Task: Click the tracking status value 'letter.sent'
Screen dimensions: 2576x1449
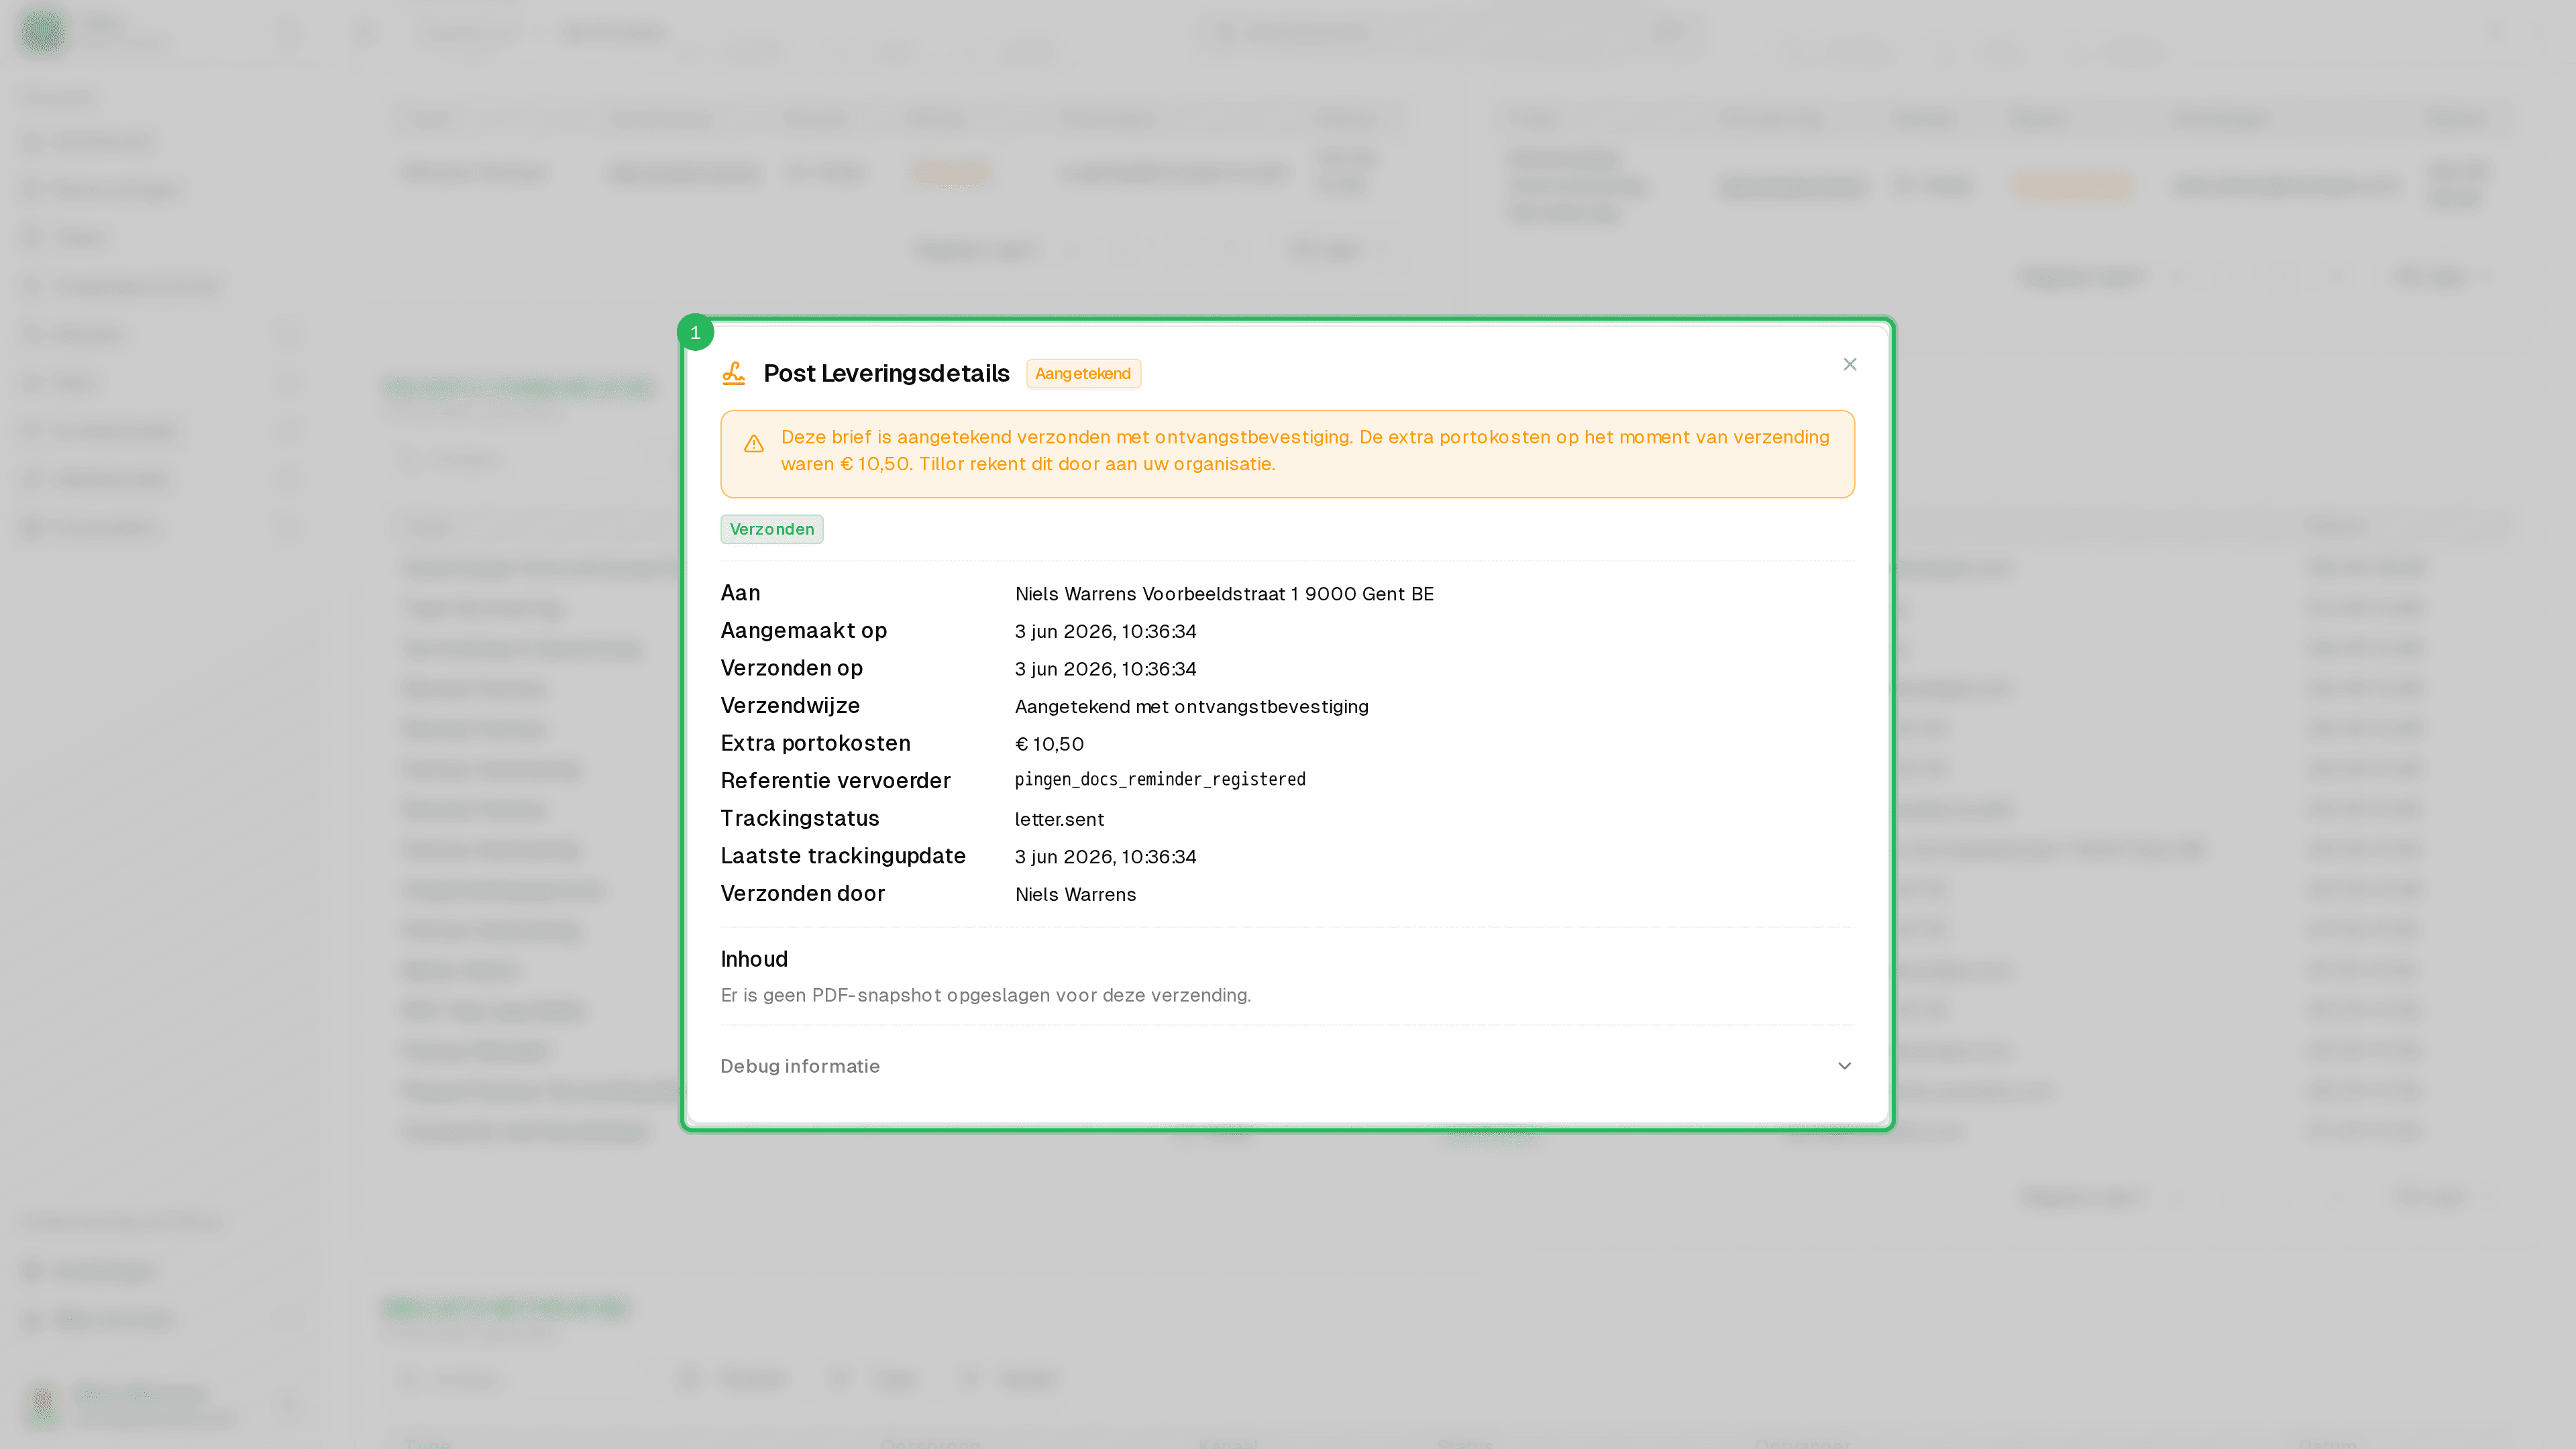Action: (x=1059, y=819)
